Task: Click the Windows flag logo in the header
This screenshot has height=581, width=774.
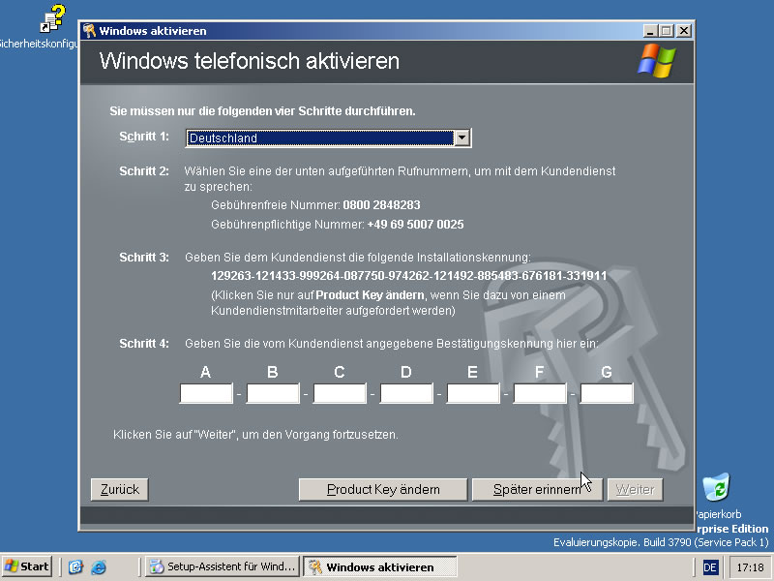Action: 657,61
